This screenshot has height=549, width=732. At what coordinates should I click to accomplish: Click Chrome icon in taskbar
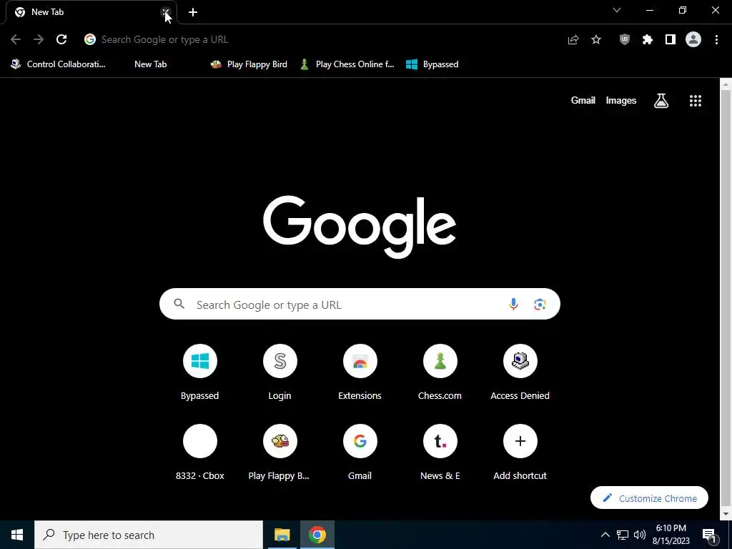coord(317,535)
